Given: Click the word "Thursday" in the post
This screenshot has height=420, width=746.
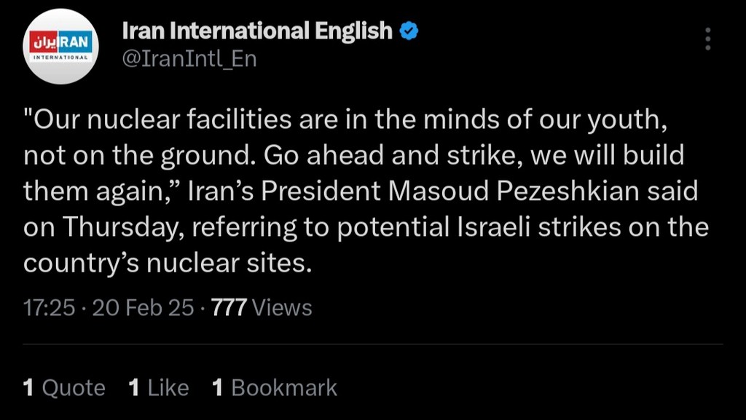Looking at the screenshot, I should pos(124,228).
